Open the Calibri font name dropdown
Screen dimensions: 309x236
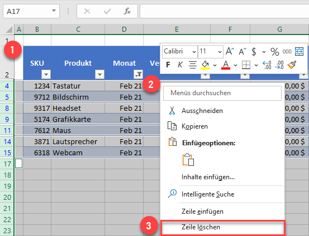coord(194,52)
